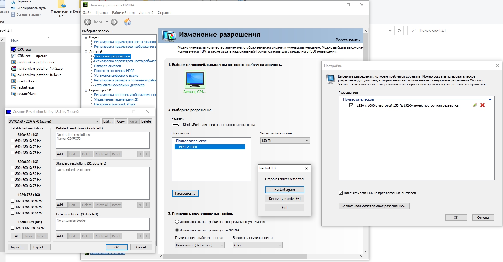The width and height of the screenshot is (503, 262).
Task: Collapse the Видео tree node
Action: coord(86,37)
